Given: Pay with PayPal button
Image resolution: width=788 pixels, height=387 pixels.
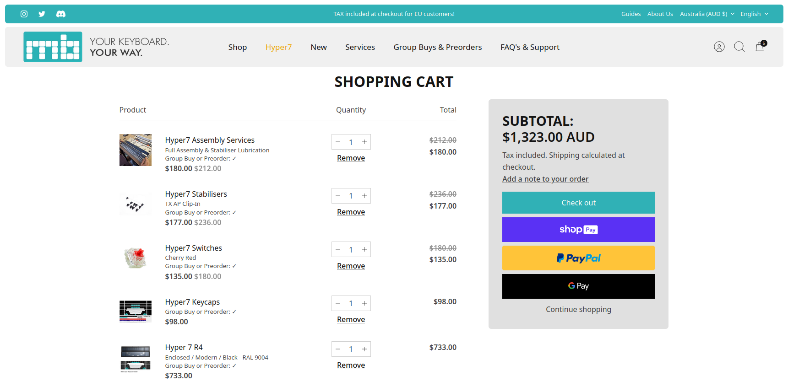Looking at the screenshot, I should point(578,258).
